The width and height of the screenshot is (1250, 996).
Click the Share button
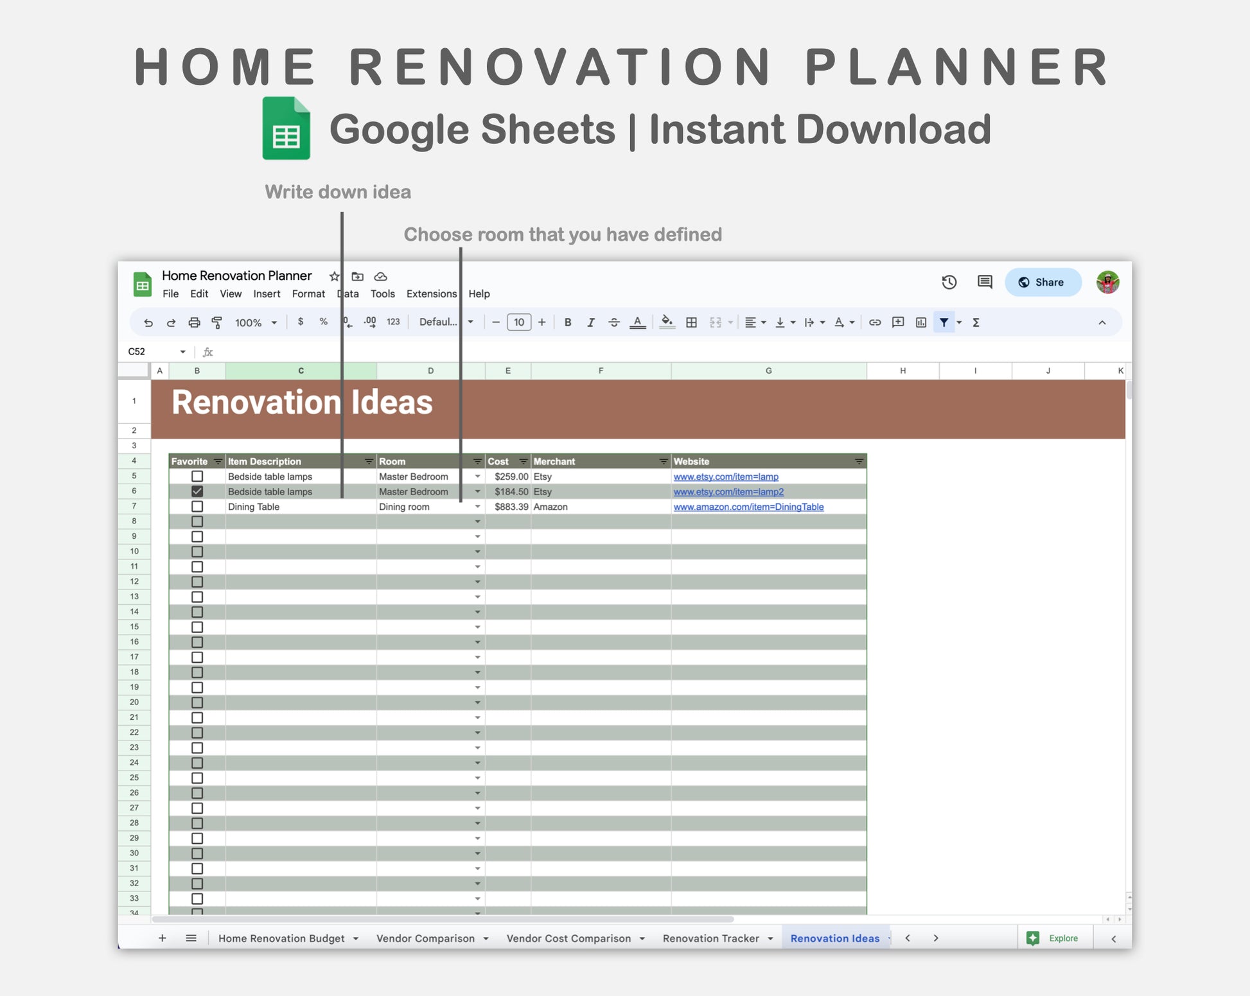pos(1043,282)
